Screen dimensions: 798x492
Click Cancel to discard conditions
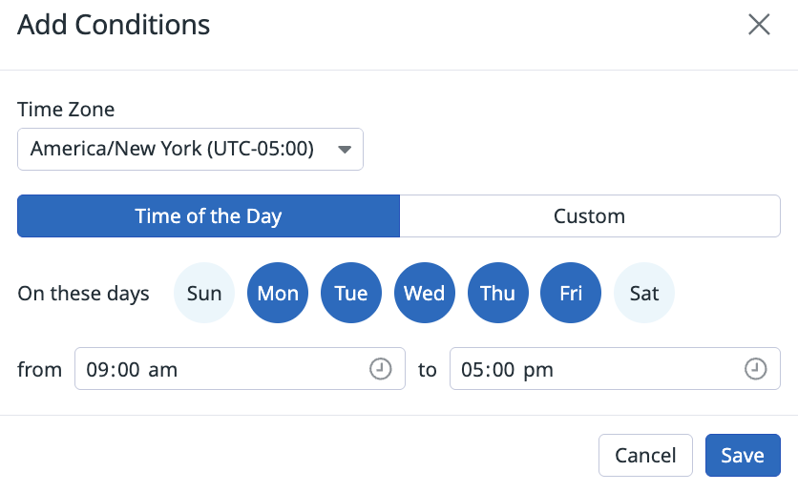(x=645, y=456)
